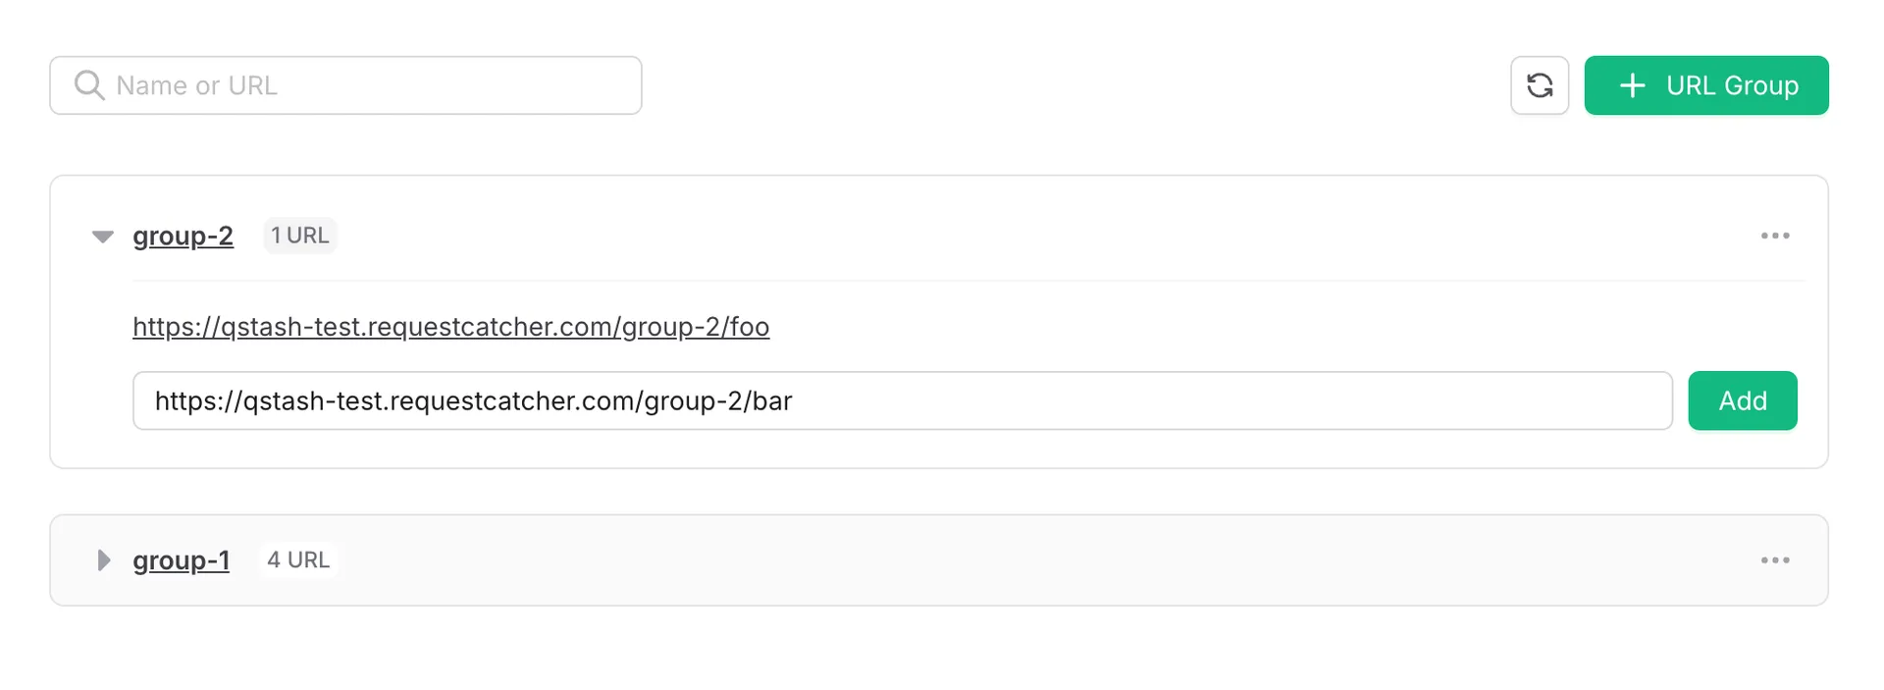Click the 1 URL badge on group-2
This screenshot has height=690, width=1884.
[x=300, y=236]
